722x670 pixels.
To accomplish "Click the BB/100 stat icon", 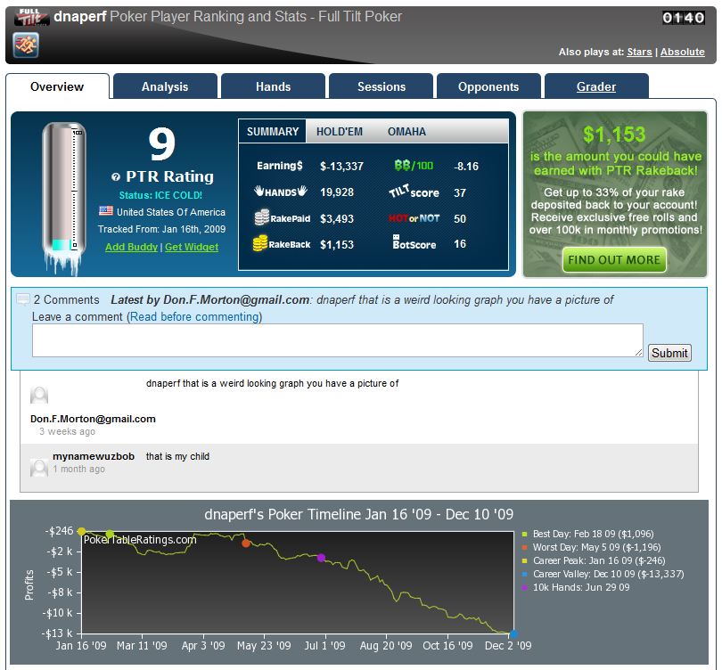I will point(414,165).
